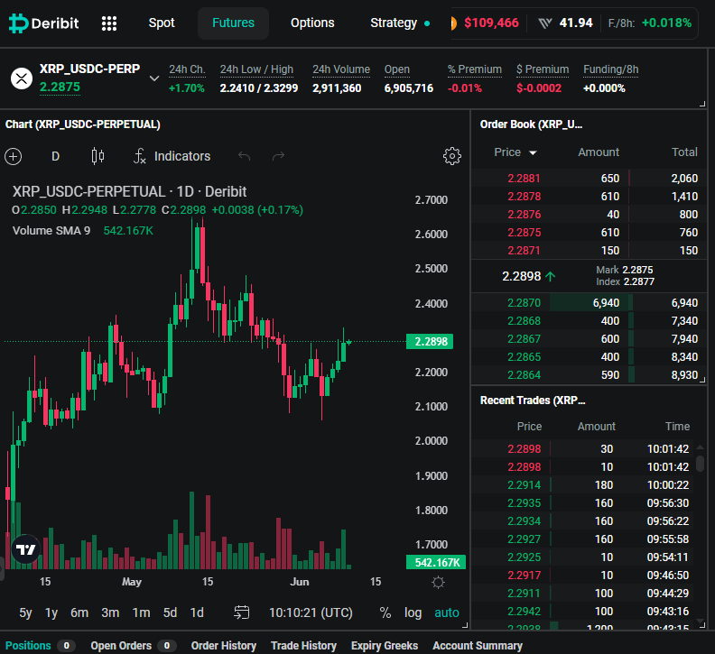This screenshot has width=715, height=654.
Task: Redo the last chart action
Action: coord(278,156)
